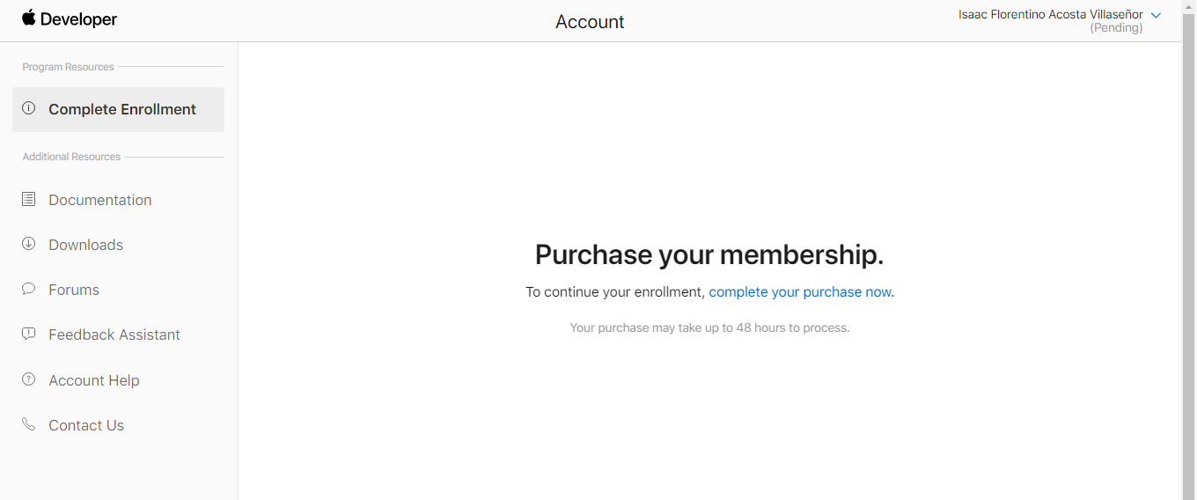This screenshot has height=500, width=1197.
Task: Click the "complete your purchase now" link
Action: pyautogui.click(x=800, y=291)
